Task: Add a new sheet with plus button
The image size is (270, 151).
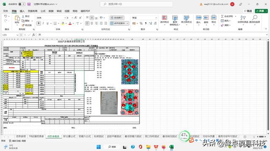Action: [x=245, y=137]
